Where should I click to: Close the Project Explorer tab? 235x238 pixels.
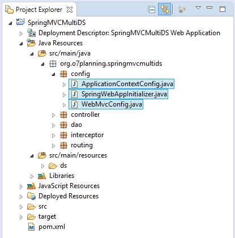(x=70, y=10)
